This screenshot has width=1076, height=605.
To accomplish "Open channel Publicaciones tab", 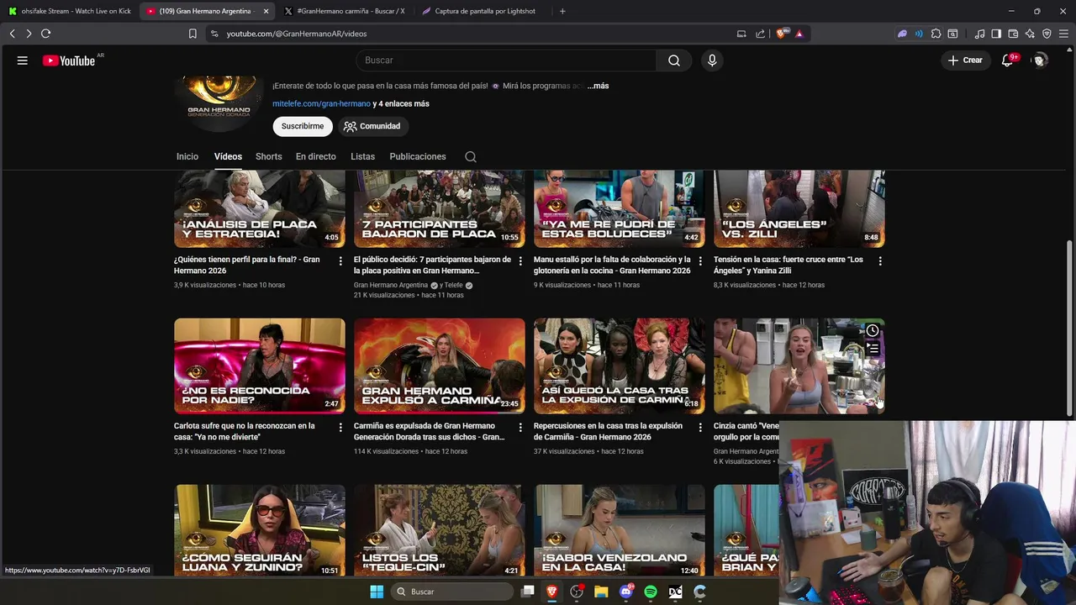I will 418,157.
